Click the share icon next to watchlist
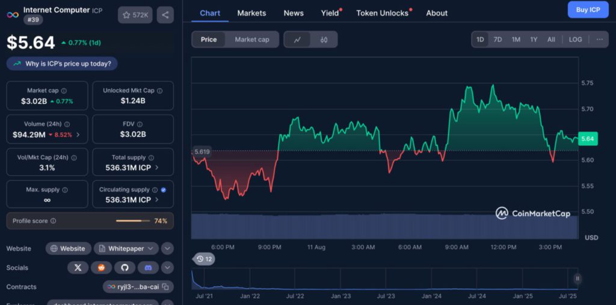 pyautogui.click(x=165, y=15)
